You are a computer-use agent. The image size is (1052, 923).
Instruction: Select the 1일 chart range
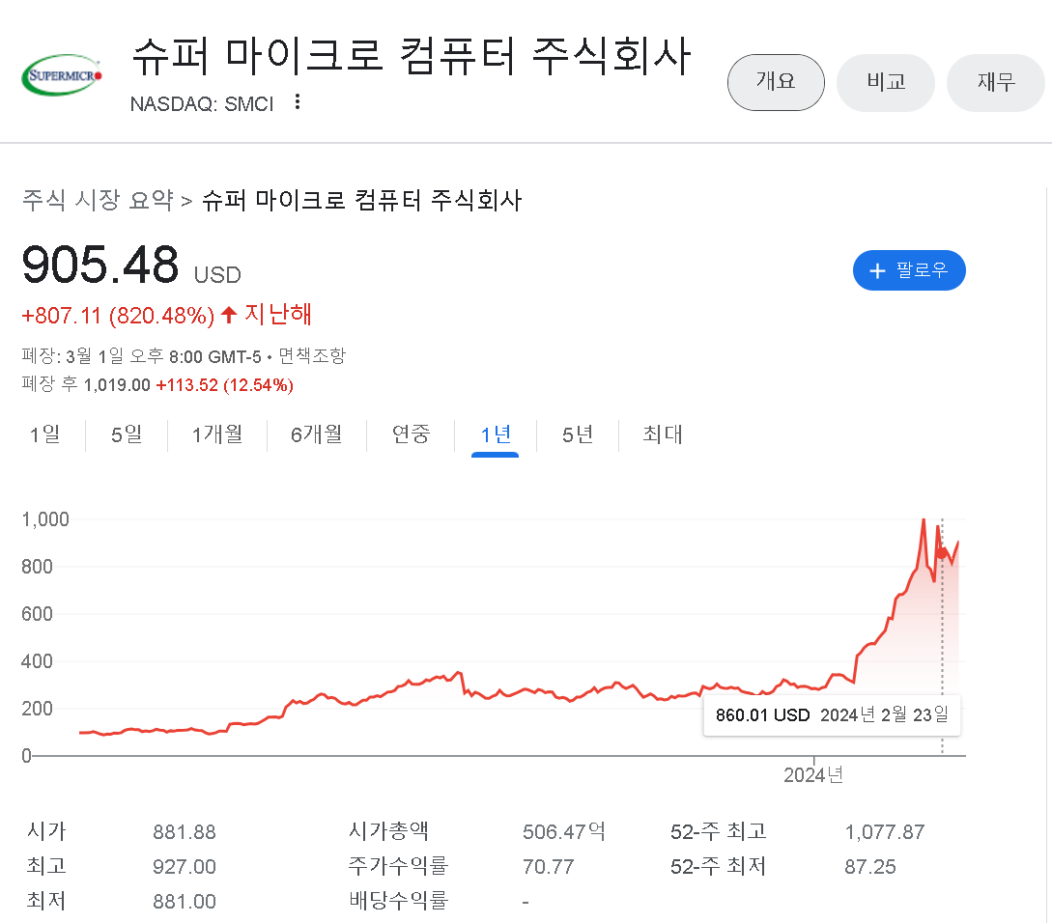pyautogui.click(x=45, y=434)
